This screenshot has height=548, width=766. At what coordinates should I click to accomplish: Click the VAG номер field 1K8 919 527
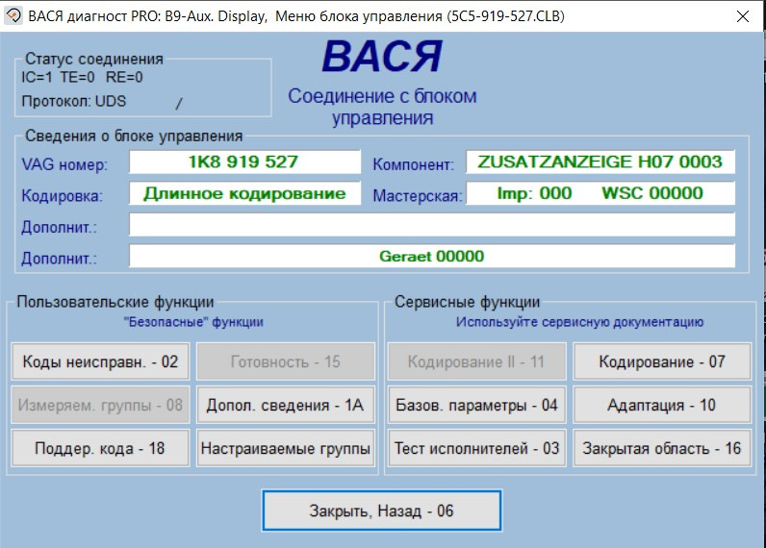[x=244, y=162]
